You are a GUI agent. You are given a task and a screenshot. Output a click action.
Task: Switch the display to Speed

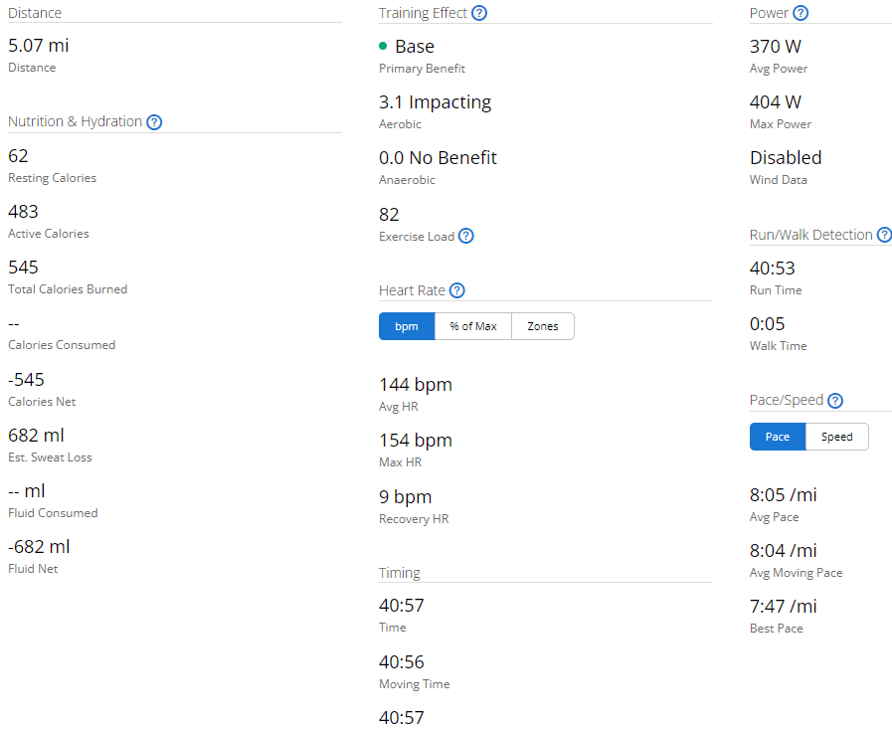pyautogui.click(x=836, y=437)
